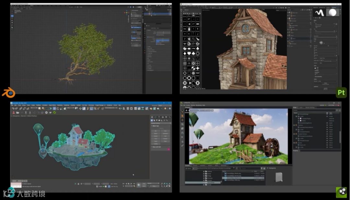Click the open folder icon in 3ds Max's second toolbar row
The width and height of the screenshot is (350, 200).
tap(17, 113)
